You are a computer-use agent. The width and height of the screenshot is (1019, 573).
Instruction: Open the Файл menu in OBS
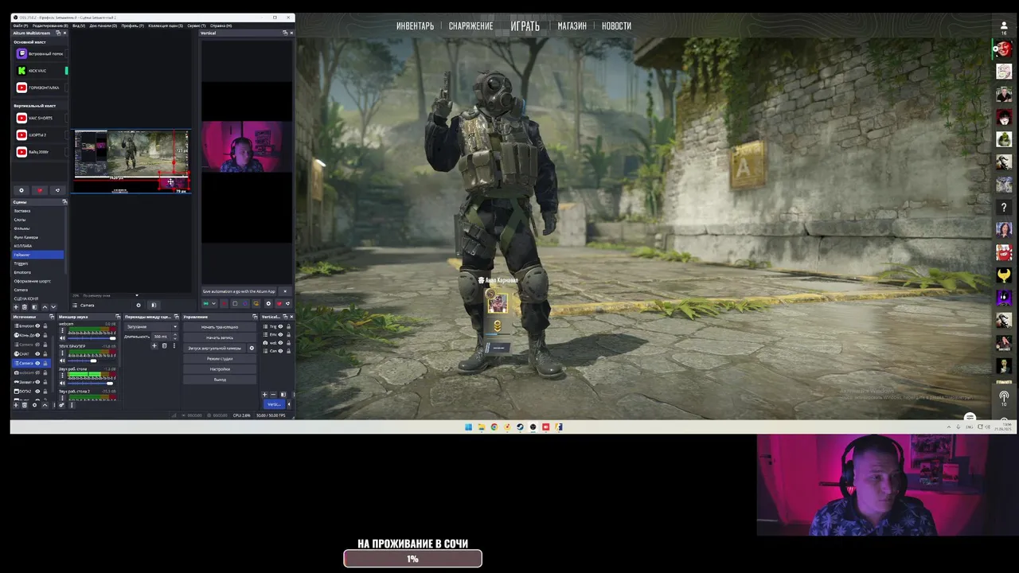click(21, 25)
